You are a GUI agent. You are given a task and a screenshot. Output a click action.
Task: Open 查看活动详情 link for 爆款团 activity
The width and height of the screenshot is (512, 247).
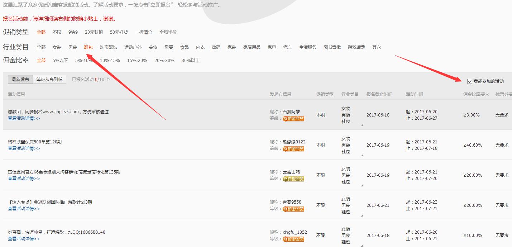24,118
